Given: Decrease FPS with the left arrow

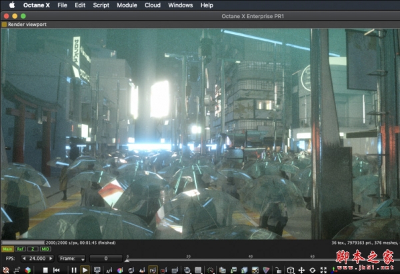Looking at the screenshot, I should pyautogui.click(x=24, y=258).
